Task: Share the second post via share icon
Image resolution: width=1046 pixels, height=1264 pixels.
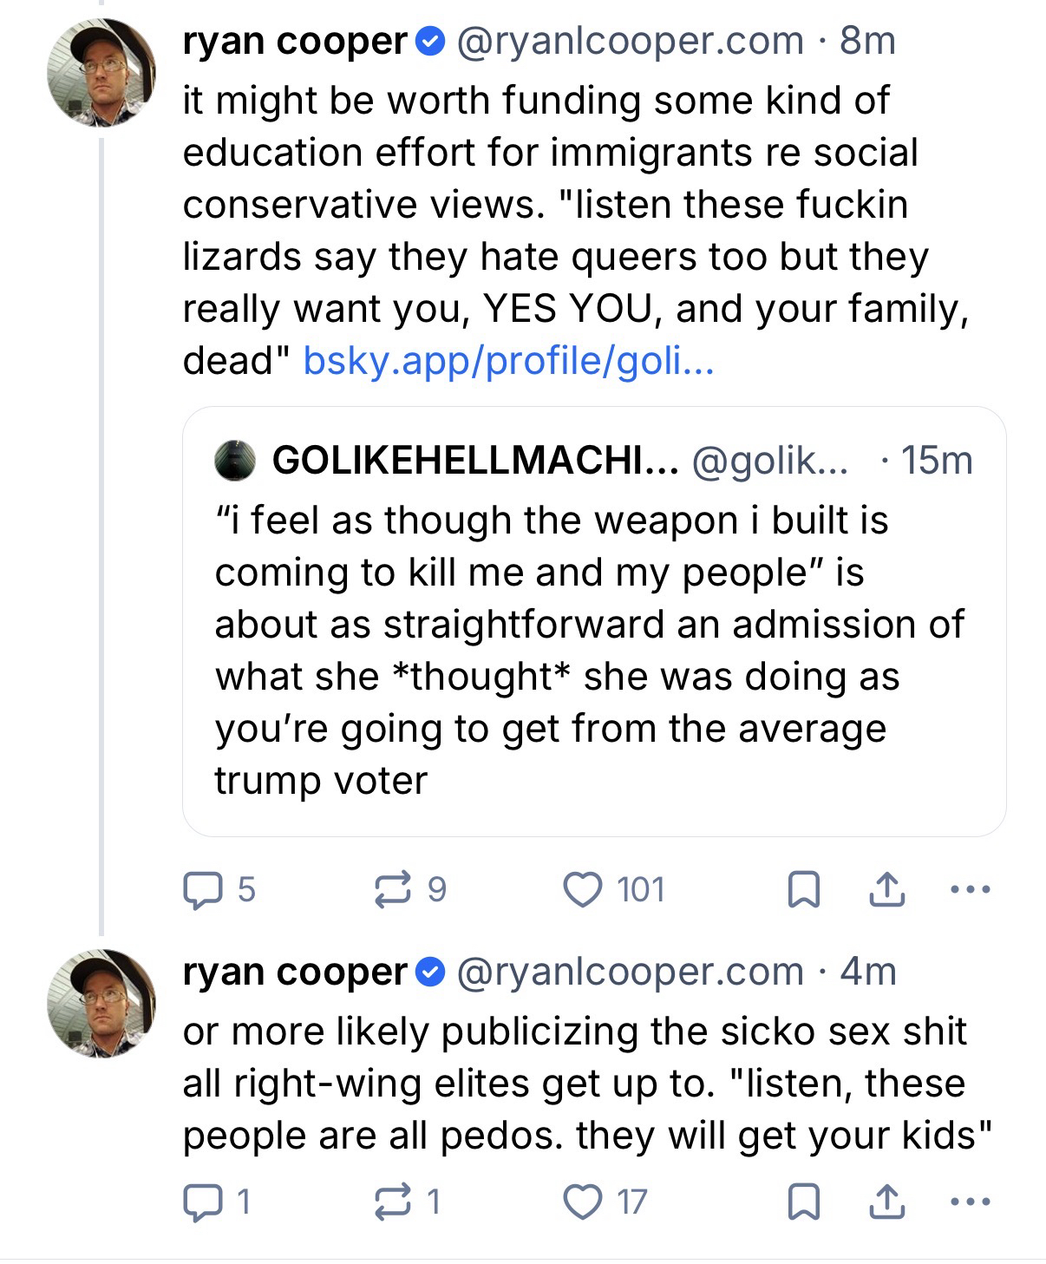Action: [886, 1202]
